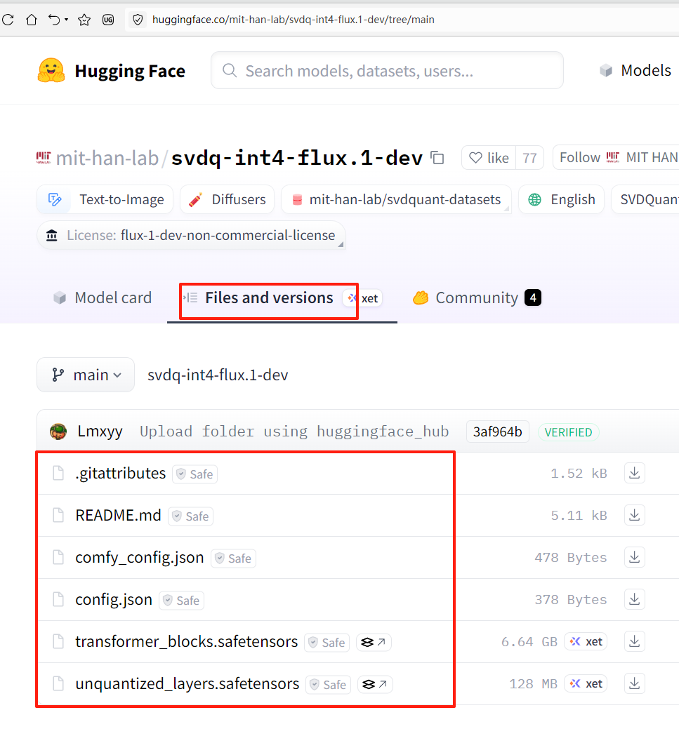Reload the page with the refresh icon

tap(8, 20)
